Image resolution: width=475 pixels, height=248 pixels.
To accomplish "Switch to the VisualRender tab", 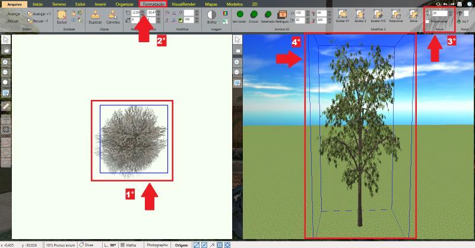I will tap(184, 4).
